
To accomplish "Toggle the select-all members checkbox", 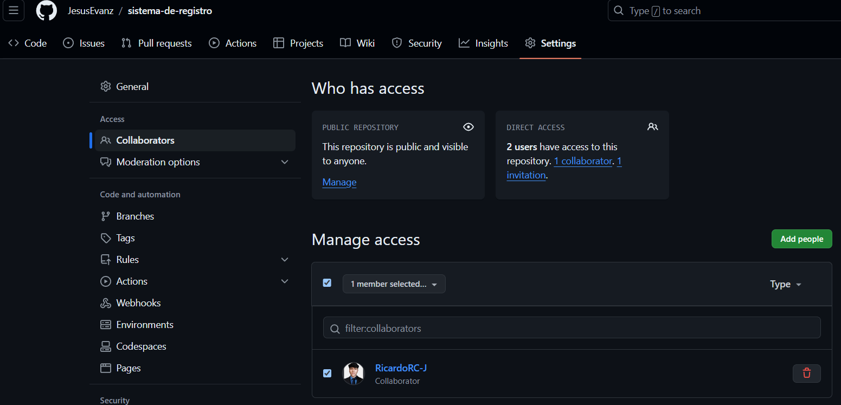I will click(x=327, y=283).
